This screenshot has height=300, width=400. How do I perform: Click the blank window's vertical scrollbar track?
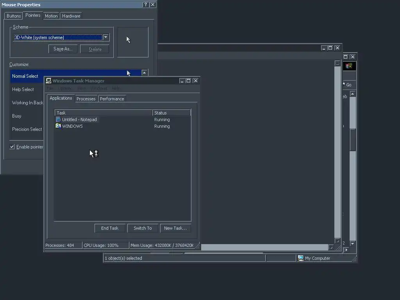337,152
